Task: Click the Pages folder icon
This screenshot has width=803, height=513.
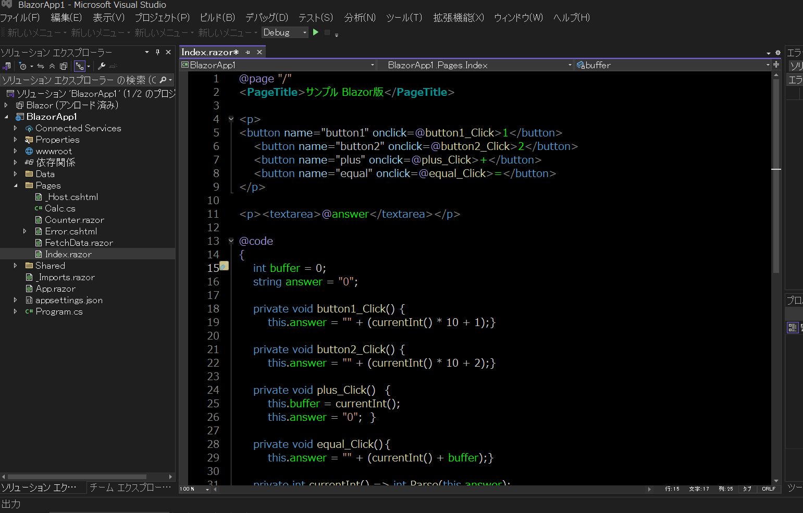Action: pyautogui.click(x=29, y=185)
